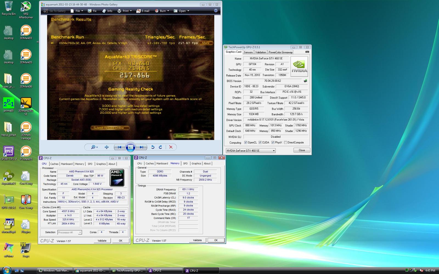Click OK in left CPU-Z window

[x=120, y=241]
